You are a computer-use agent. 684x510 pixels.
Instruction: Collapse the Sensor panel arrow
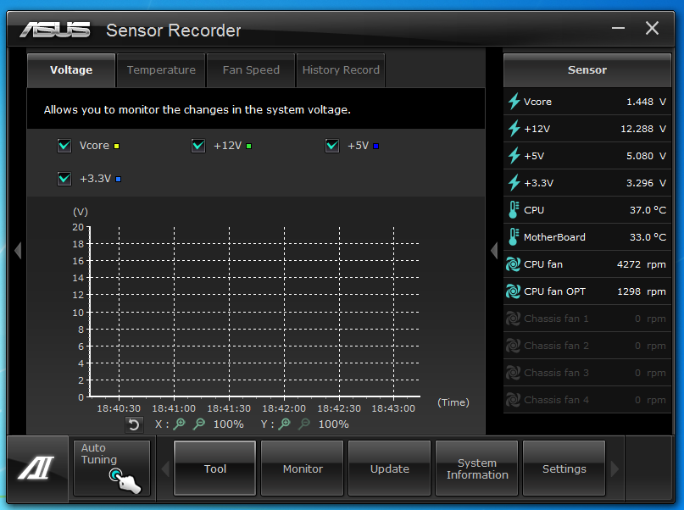coord(494,251)
